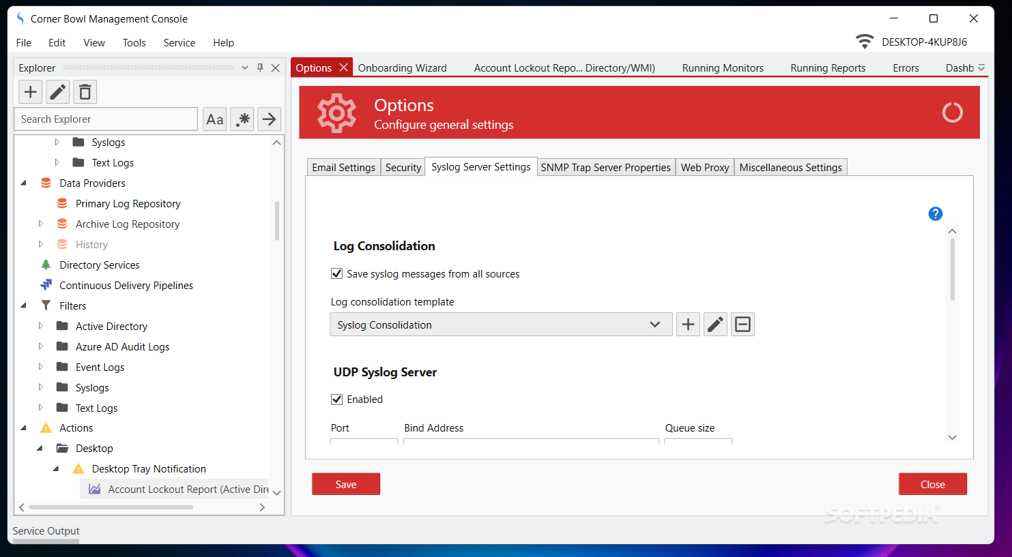The height and width of the screenshot is (557, 1012).
Task: Expand the Event Logs filters folder
Action: pyautogui.click(x=40, y=367)
